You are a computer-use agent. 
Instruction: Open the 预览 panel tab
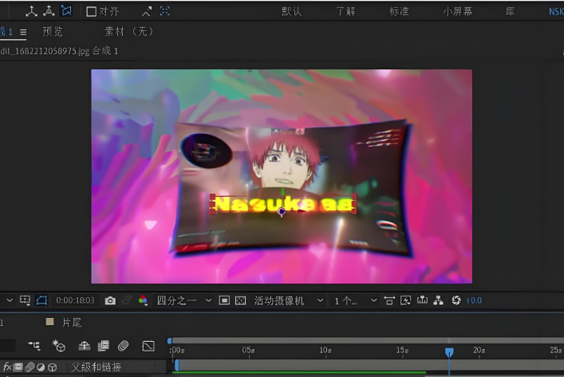[53, 32]
